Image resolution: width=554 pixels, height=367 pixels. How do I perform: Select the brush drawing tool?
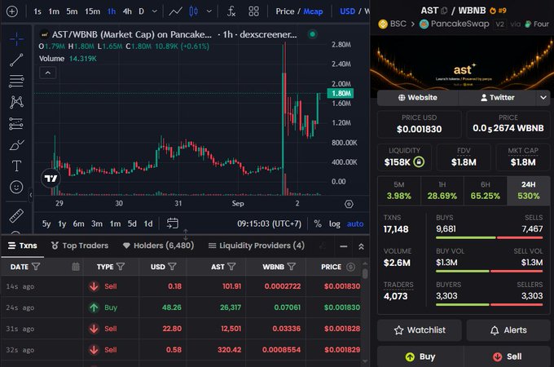coord(16,144)
